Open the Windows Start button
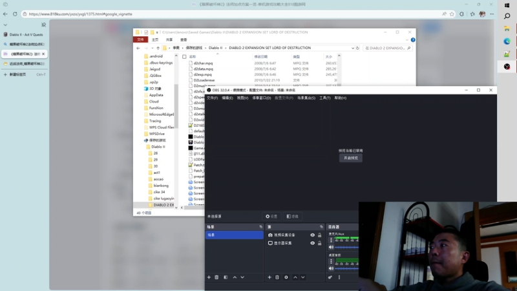 [507, 5]
